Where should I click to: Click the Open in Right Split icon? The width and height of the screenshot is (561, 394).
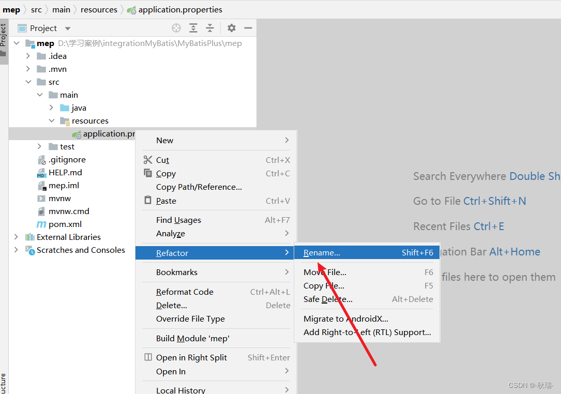[x=148, y=357]
